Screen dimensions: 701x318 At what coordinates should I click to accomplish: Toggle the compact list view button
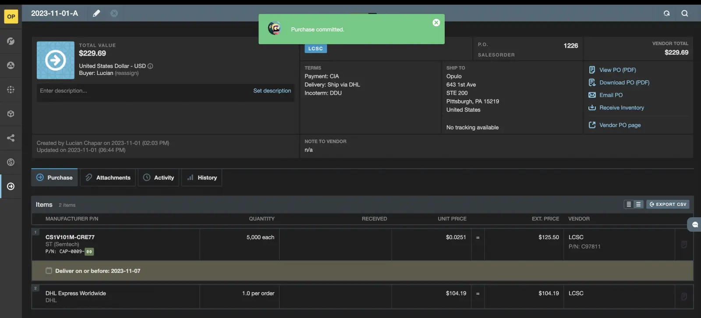(x=629, y=204)
